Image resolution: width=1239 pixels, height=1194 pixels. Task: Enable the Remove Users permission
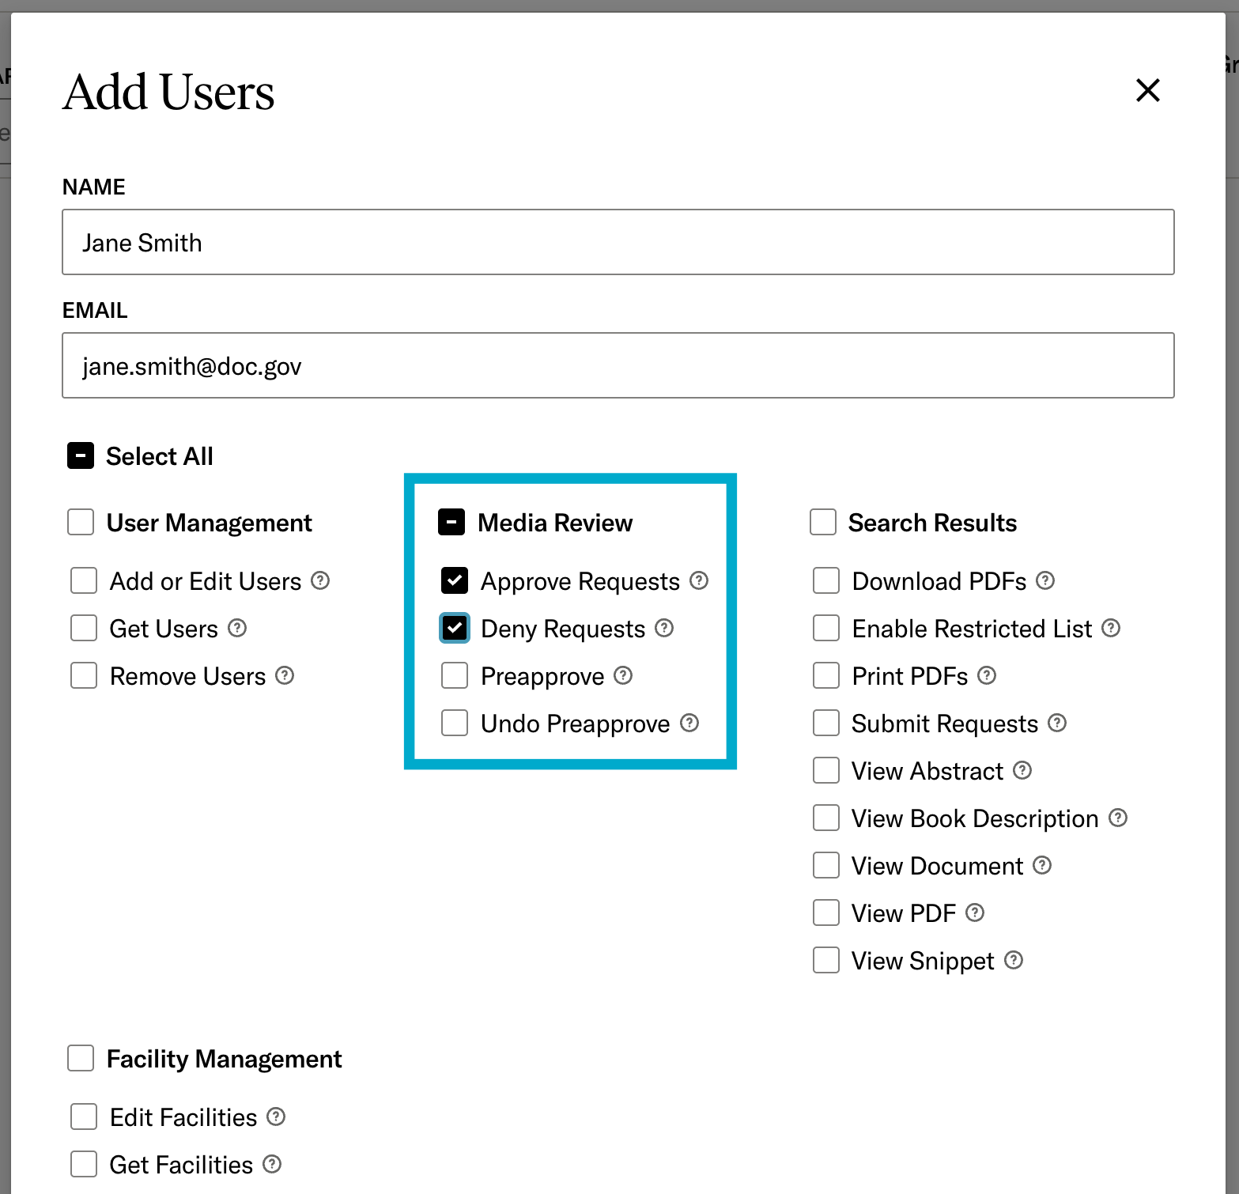click(83, 675)
